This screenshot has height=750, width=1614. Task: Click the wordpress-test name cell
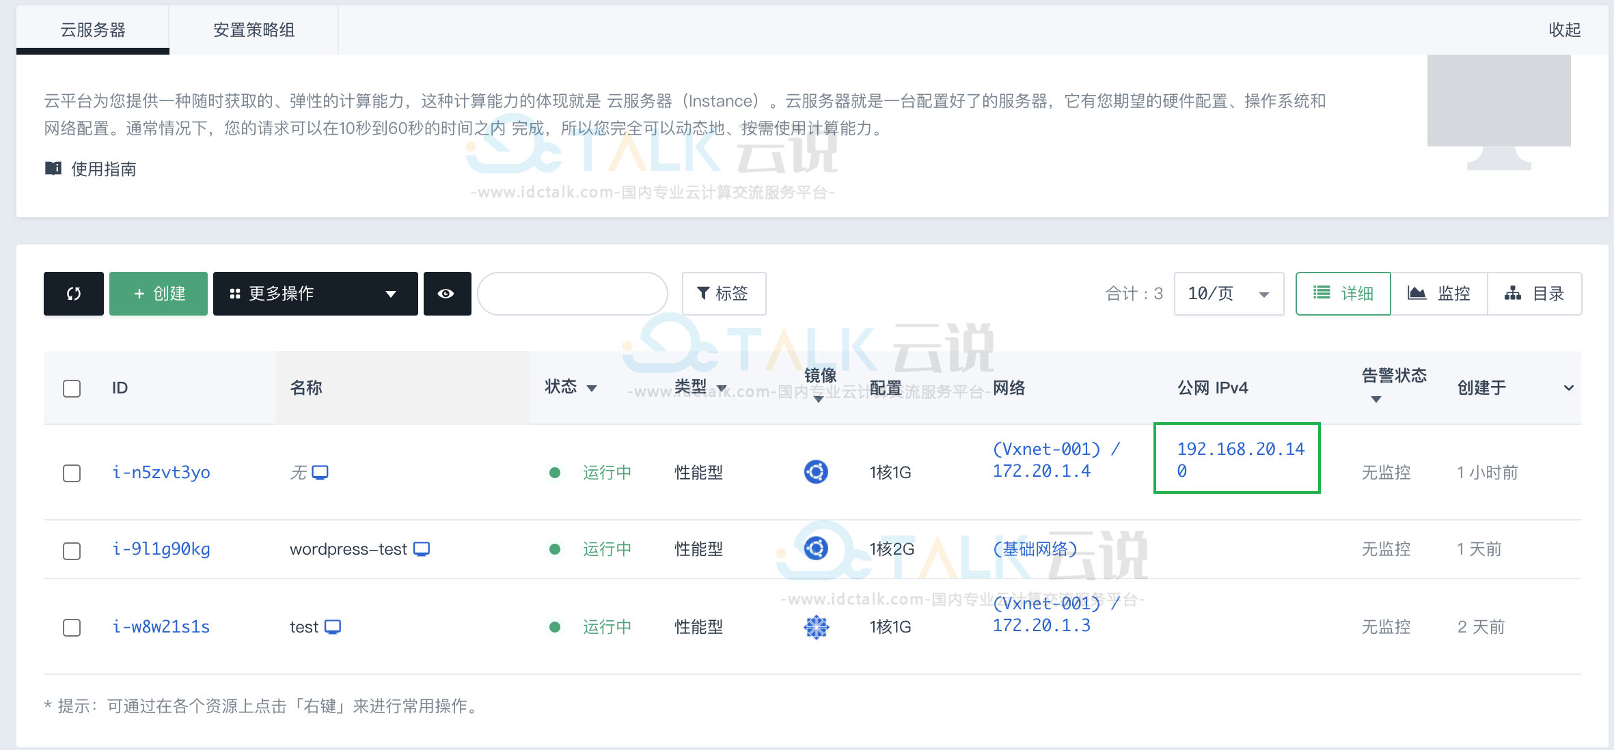pos(348,549)
